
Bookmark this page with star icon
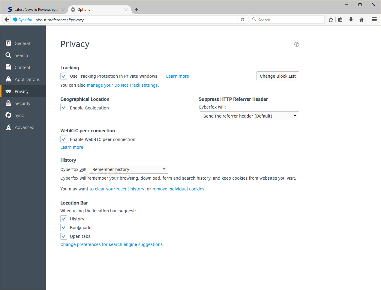point(331,19)
